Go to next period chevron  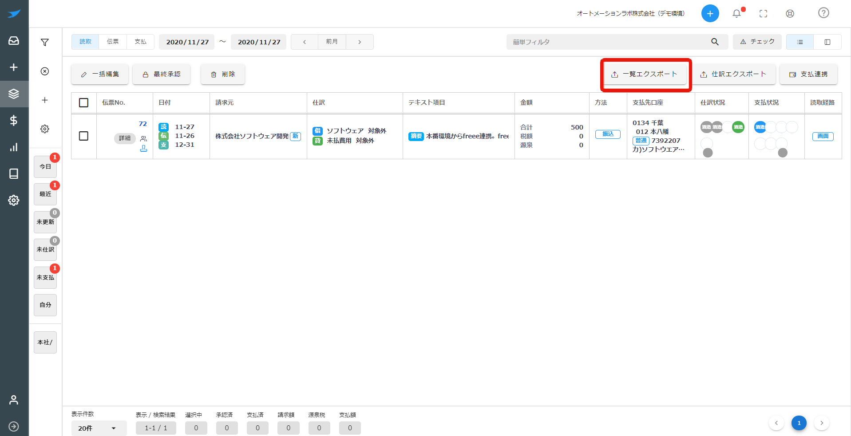[360, 42]
